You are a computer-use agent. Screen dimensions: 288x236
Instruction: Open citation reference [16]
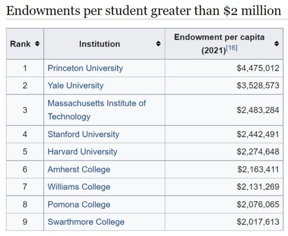tap(232, 48)
